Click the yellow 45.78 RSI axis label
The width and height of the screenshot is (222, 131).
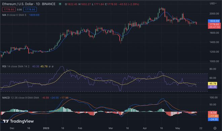pos(213,84)
